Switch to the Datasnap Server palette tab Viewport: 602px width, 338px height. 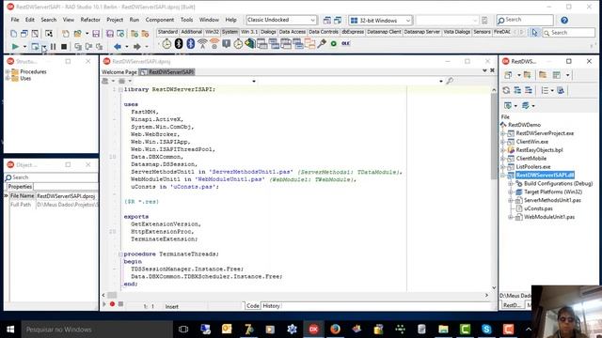421,32
